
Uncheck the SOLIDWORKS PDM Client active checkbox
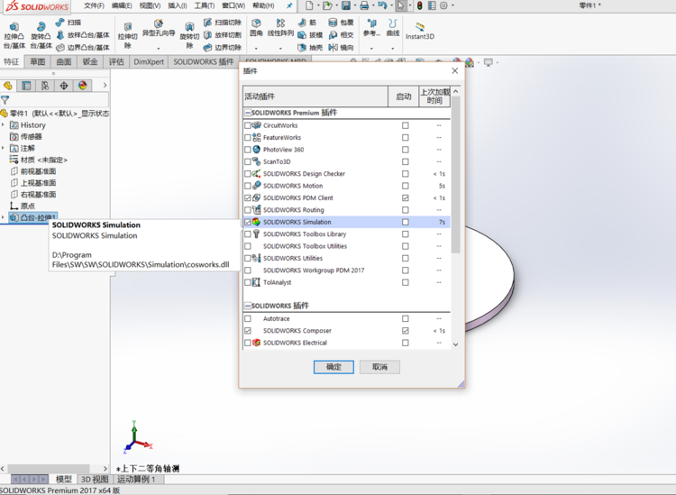pos(248,198)
